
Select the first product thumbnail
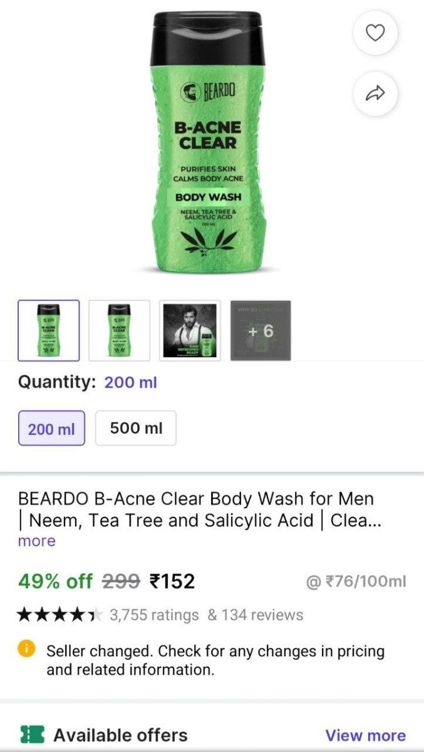[49, 330]
